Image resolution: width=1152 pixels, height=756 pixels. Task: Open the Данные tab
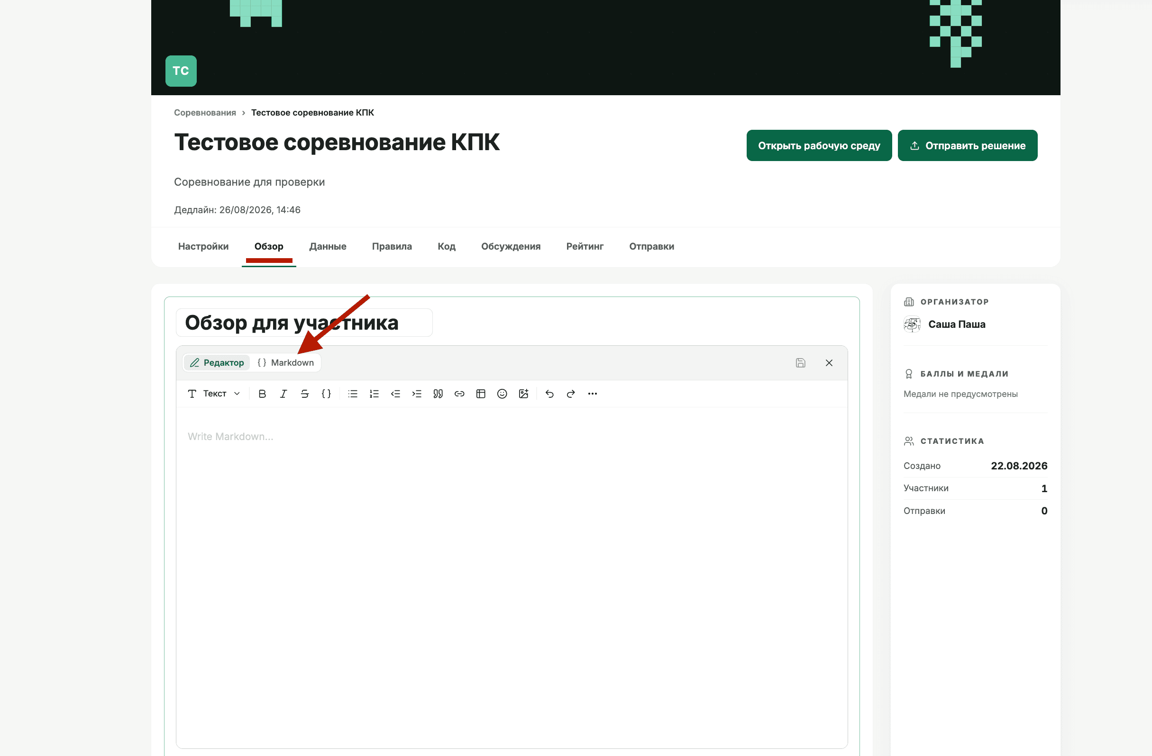(328, 246)
